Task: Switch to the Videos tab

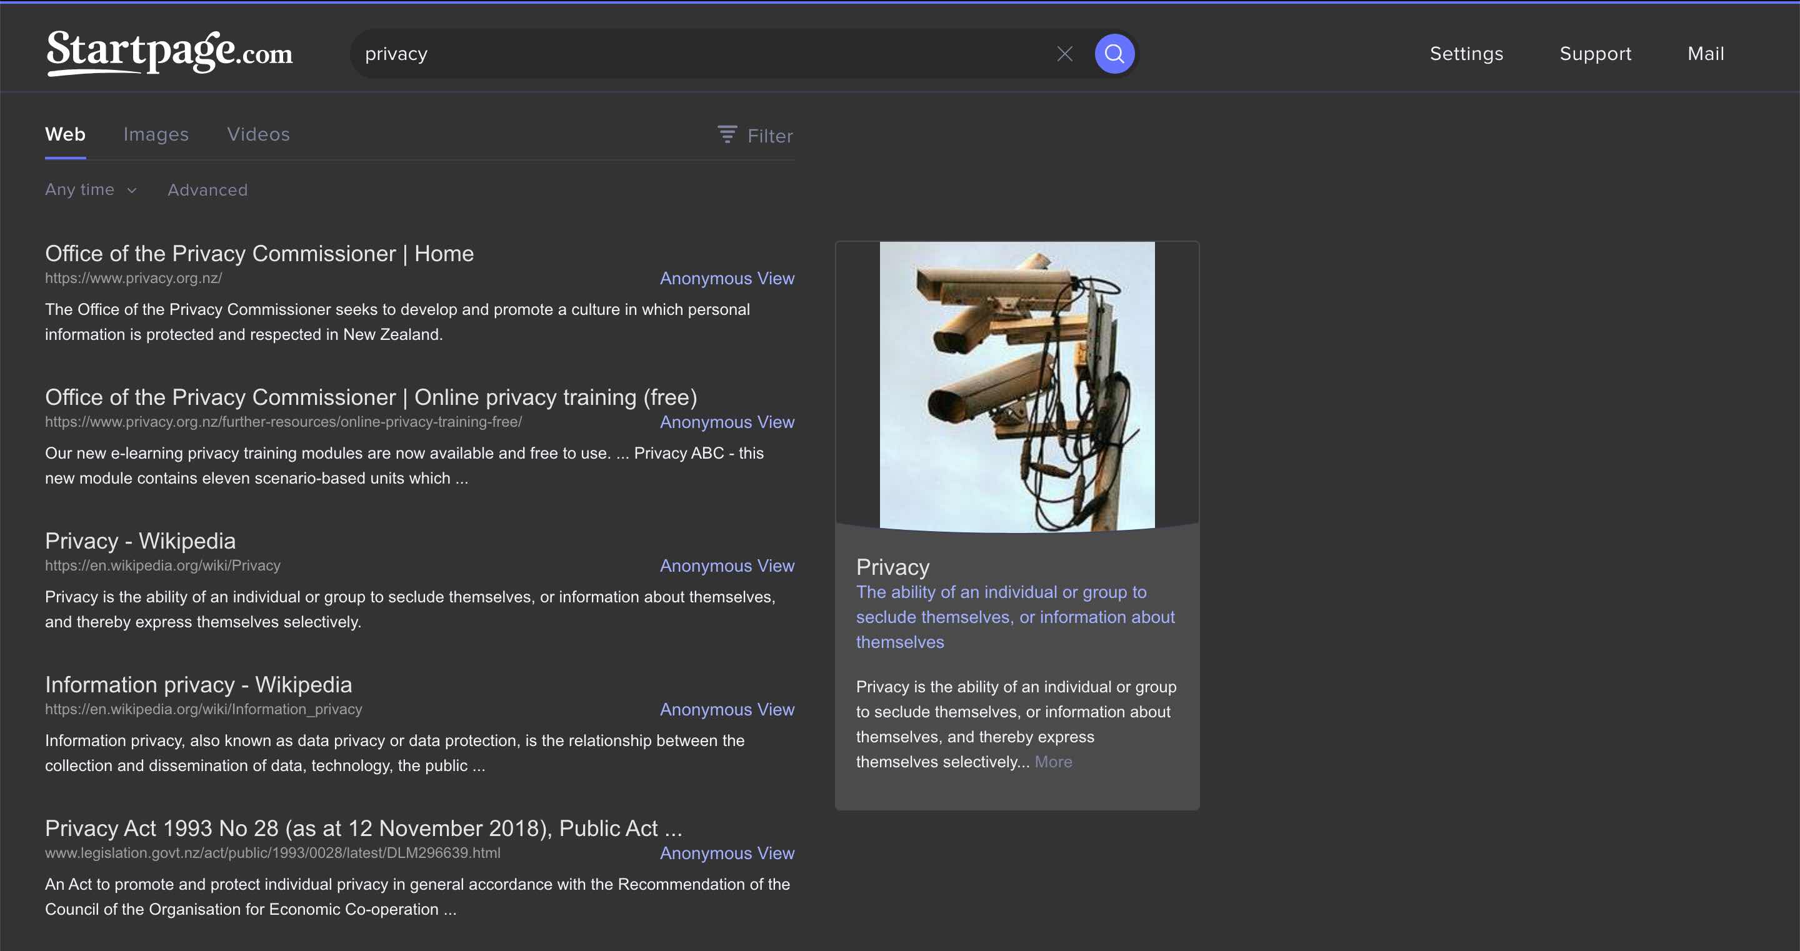Action: (258, 134)
